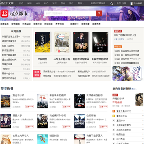Open 来自未来的神探 book cover
The width and height of the screenshot is (144, 144).
click(x=42, y=101)
